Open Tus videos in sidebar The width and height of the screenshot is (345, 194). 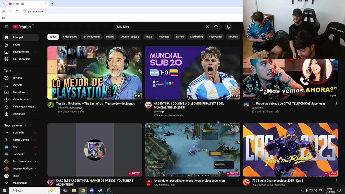click(20, 92)
